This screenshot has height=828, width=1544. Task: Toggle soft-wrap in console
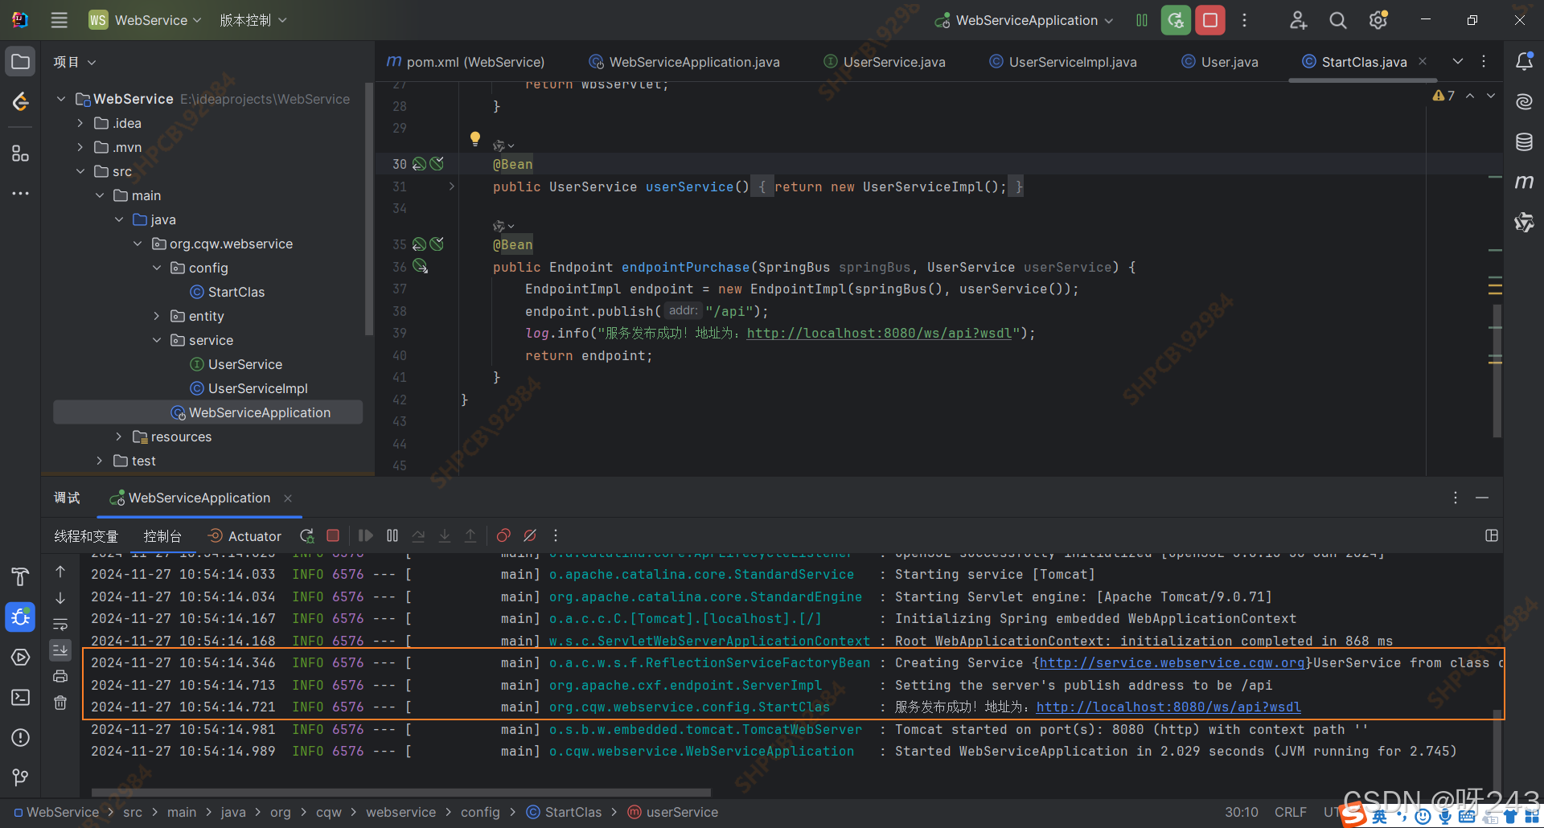point(60,625)
